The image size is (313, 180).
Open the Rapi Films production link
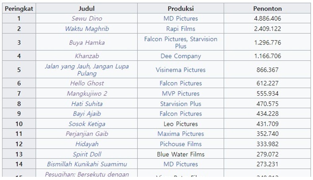(180, 29)
